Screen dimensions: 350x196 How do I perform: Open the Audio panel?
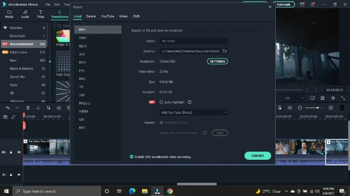[25, 14]
